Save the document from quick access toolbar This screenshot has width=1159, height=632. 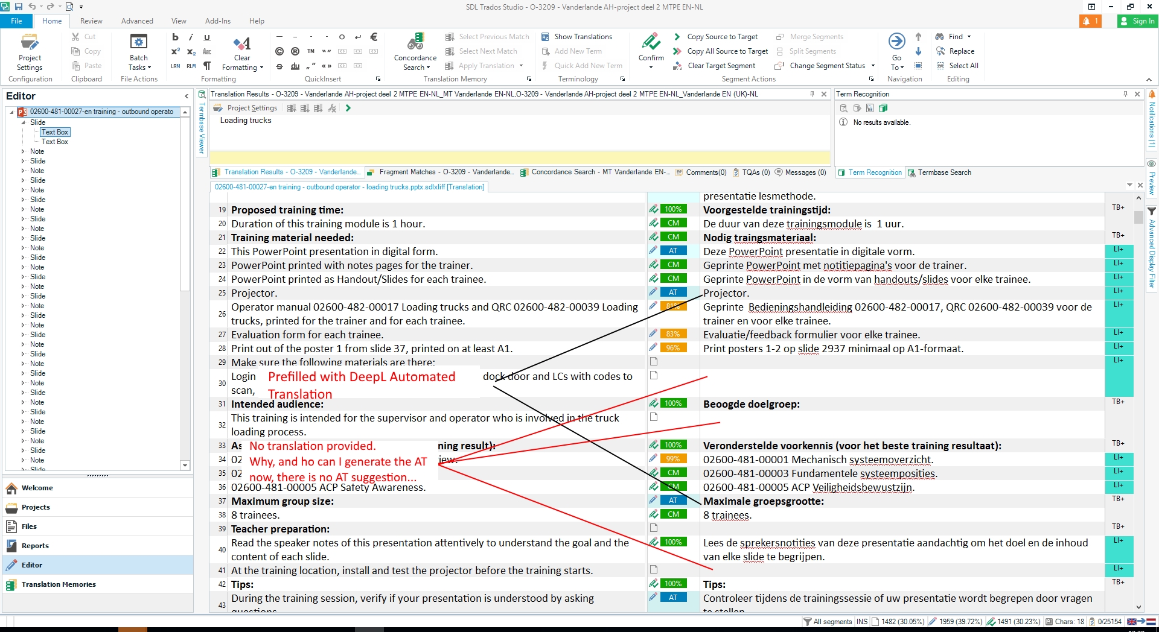pos(19,7)
